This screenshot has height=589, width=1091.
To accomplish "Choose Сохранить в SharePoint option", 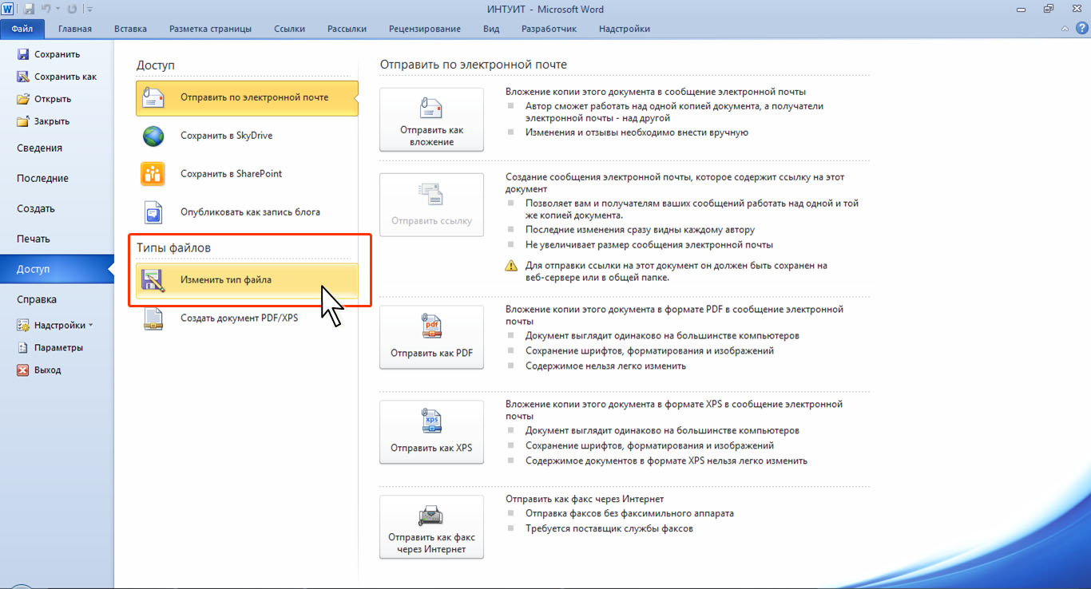I will tap(231, 174).
